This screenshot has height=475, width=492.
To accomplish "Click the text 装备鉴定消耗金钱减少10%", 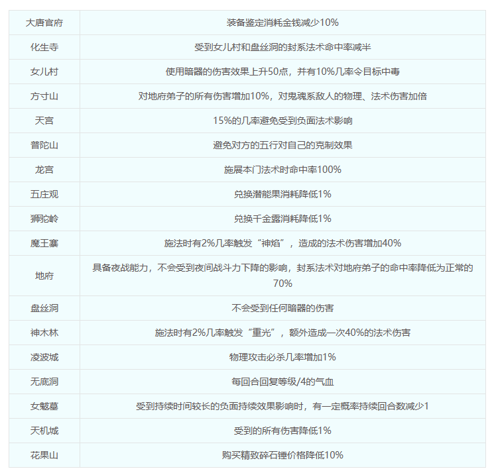I will point(282,23).
